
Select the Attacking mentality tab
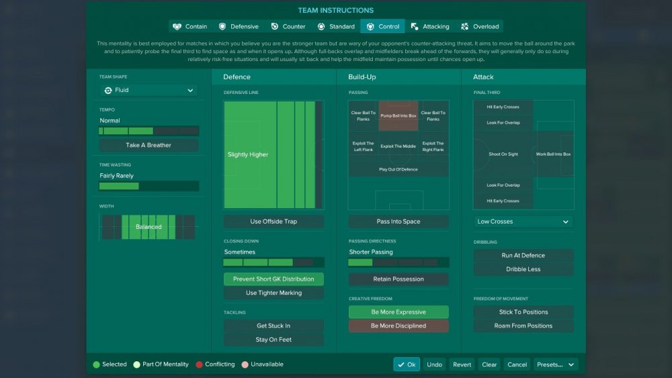tap(430, 27)
